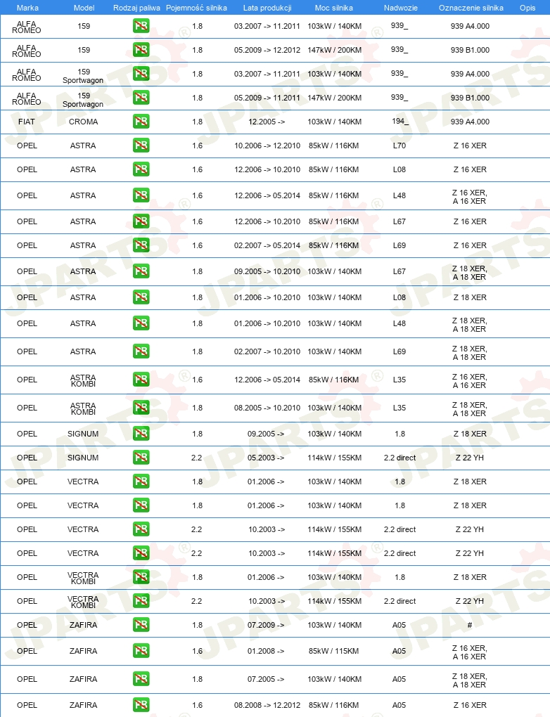Click 159 Sportwagon model in 147kW row
550x717 pixels.
[x=83, y=100]
